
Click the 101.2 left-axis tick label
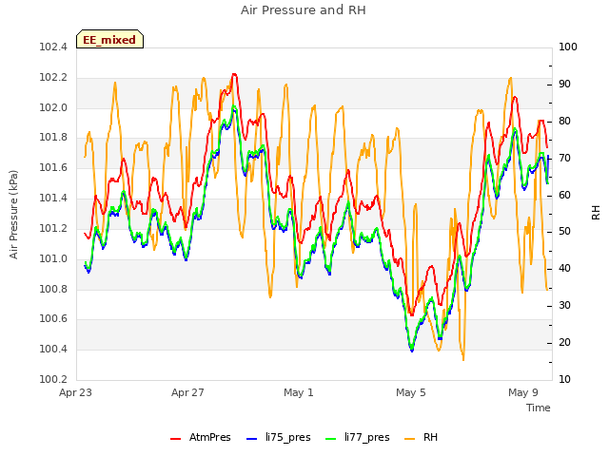coord(53,228)
